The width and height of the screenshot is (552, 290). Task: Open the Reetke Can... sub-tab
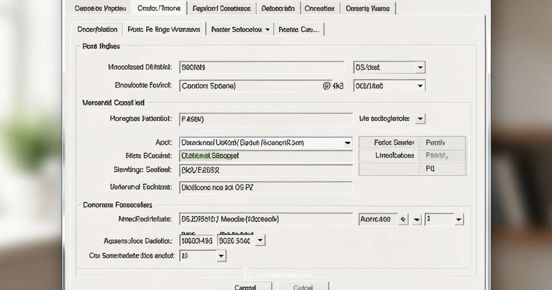pos(299,29)
